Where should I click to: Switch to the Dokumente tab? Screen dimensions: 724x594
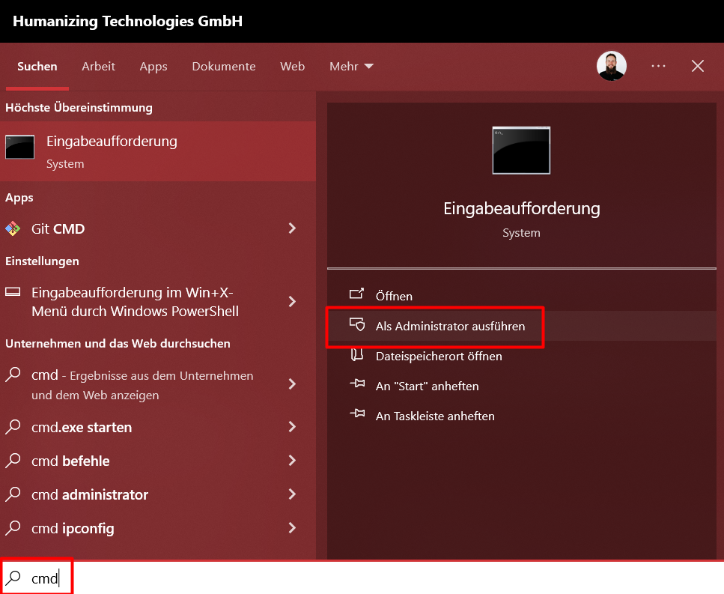point(223,67)
